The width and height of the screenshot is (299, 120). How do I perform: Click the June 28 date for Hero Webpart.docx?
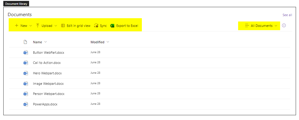pyautogui.click(x=95, y=73)
